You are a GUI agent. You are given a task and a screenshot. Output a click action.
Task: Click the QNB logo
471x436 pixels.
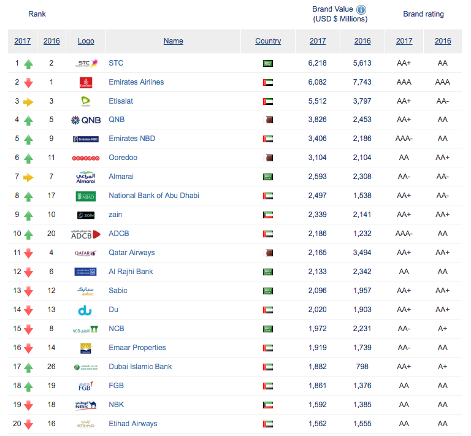coord(86,120)
